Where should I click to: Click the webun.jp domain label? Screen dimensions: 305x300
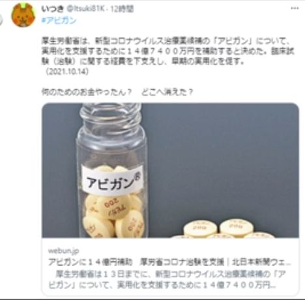coord(63,250)
